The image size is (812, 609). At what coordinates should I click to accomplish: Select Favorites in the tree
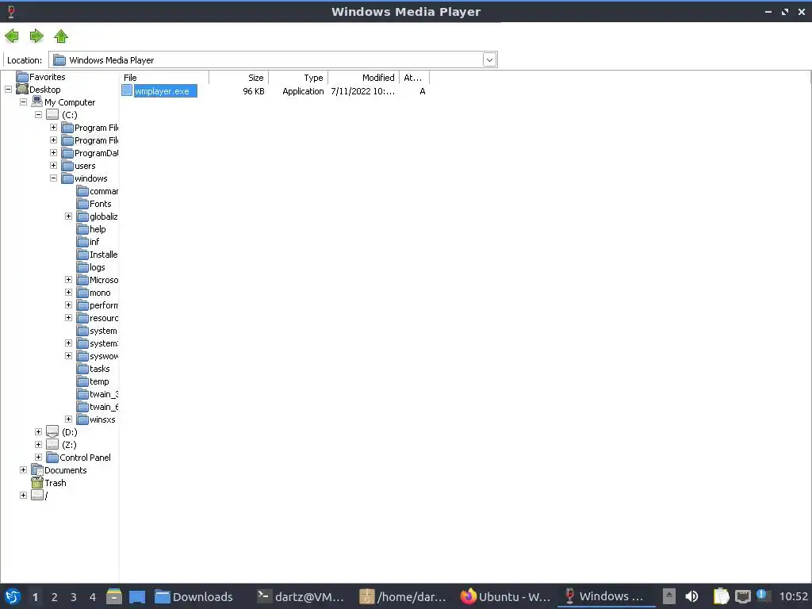coord(47,77)
